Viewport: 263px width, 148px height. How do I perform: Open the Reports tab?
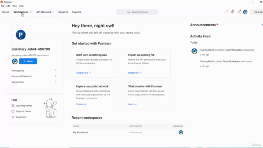63,12
